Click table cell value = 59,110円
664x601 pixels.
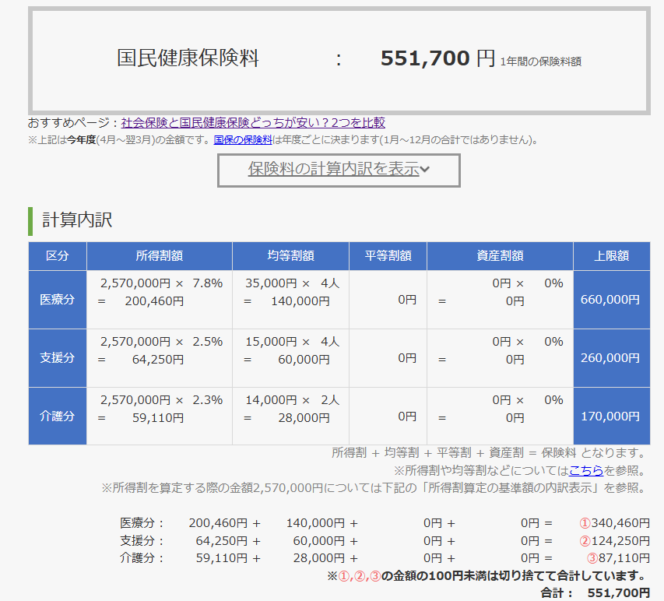[x=141, y=418]
